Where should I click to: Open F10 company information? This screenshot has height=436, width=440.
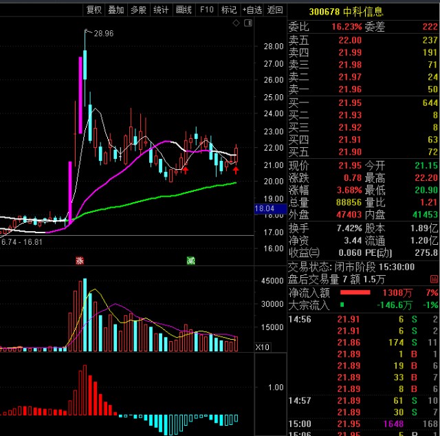[x=206, y=10]
